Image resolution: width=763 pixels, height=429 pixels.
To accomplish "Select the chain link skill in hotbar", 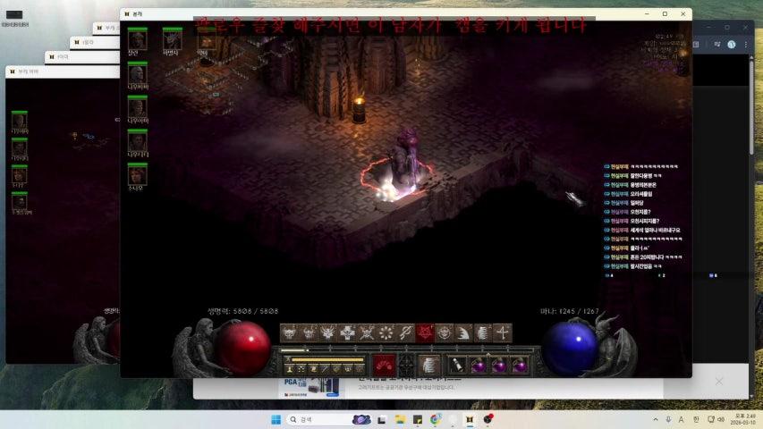I will click(x=405, y=333).
